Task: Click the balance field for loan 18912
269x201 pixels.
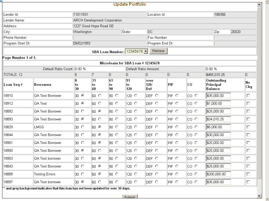Action: click(x=218, y=103)
